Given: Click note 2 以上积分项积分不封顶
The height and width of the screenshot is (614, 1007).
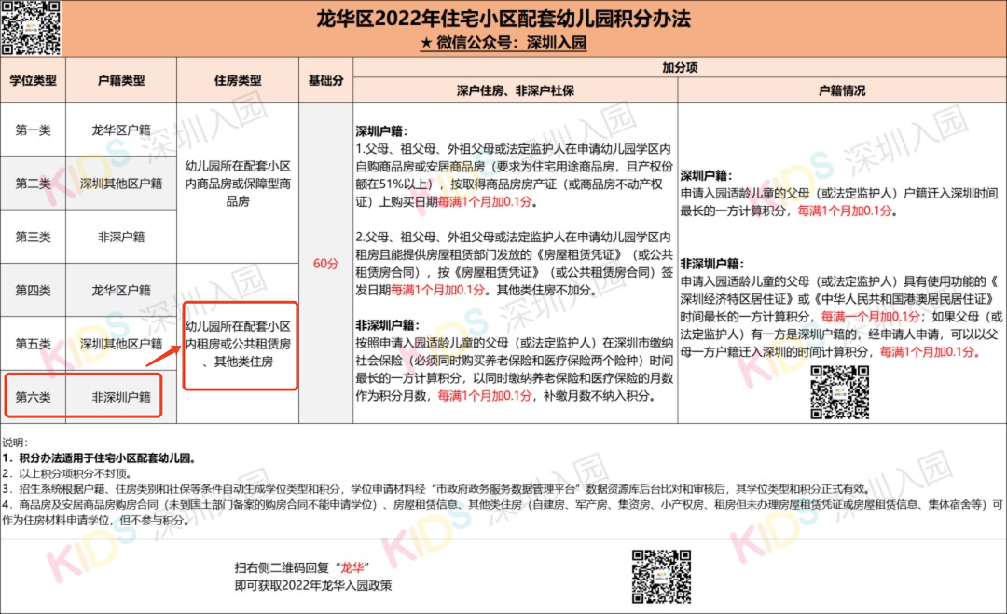Looking at the screenshot, I should click(67, 473).
